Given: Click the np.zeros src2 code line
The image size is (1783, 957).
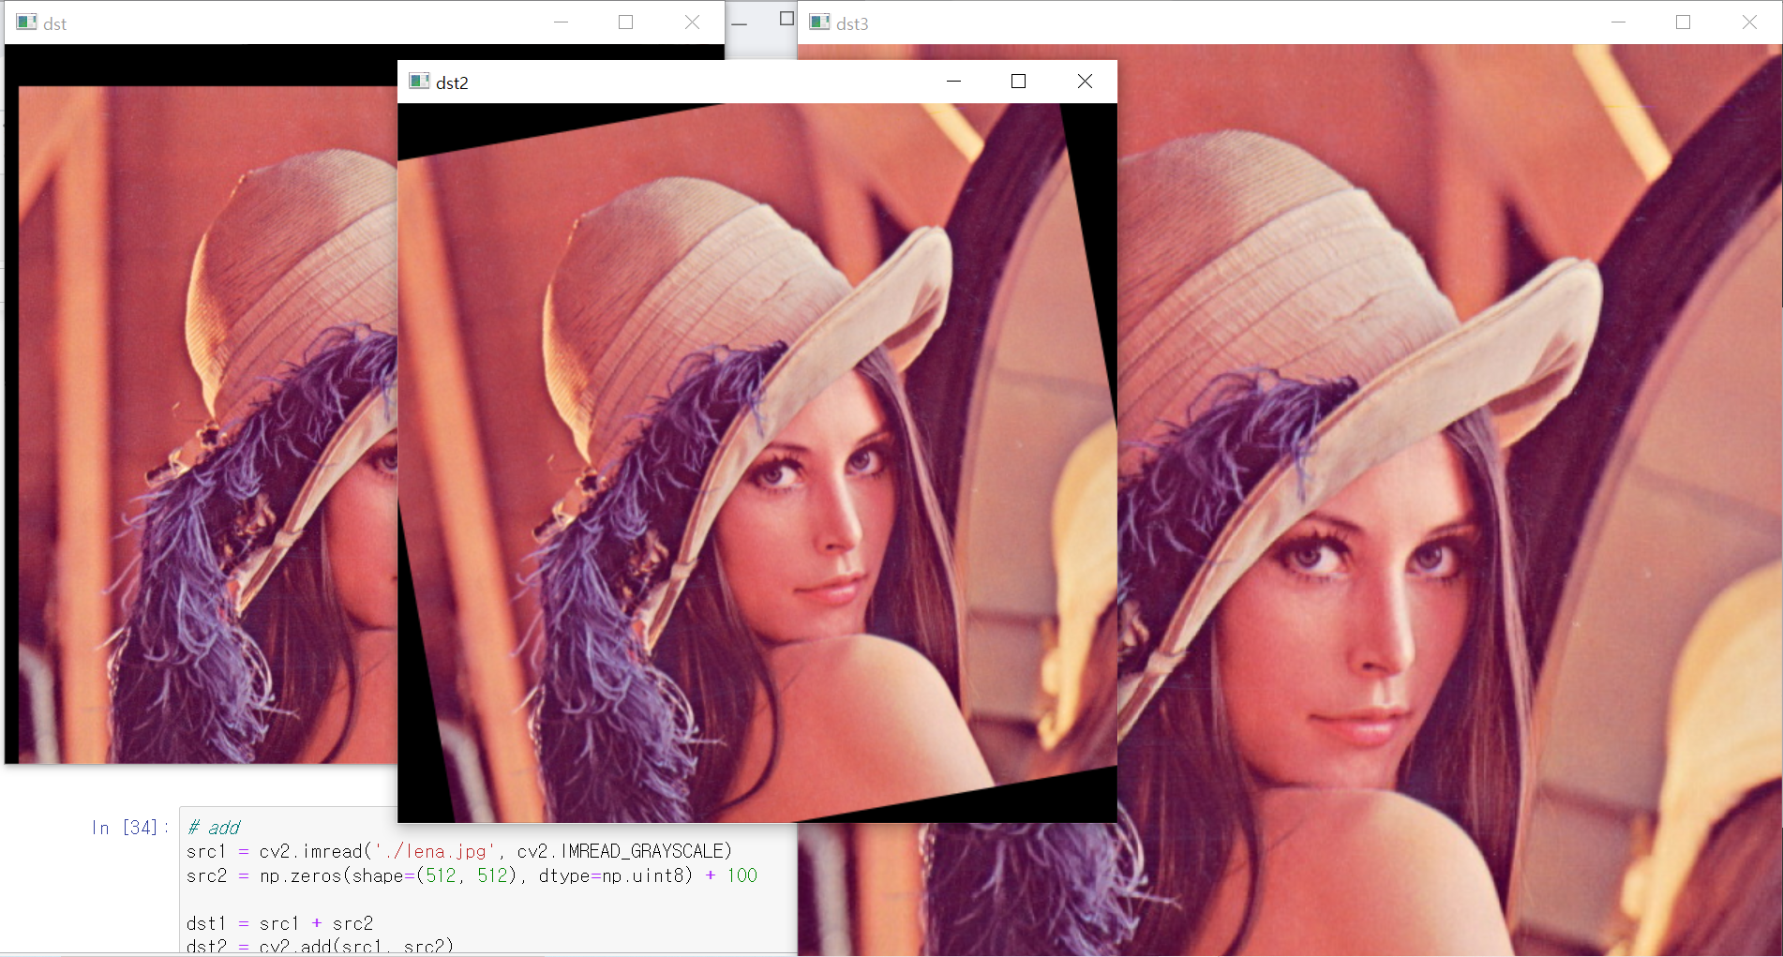Looking at the screenshot, I should point(472,875).
